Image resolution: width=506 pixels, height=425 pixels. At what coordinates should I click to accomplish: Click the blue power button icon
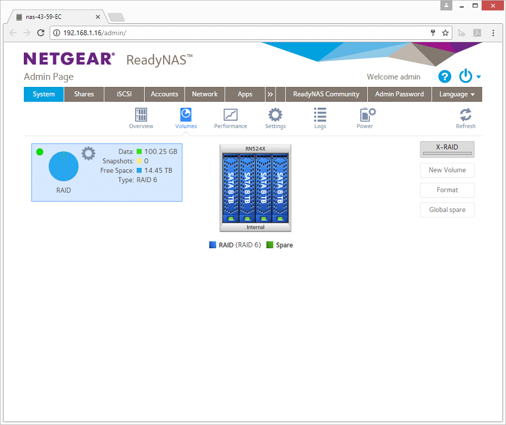click(466, 76)
